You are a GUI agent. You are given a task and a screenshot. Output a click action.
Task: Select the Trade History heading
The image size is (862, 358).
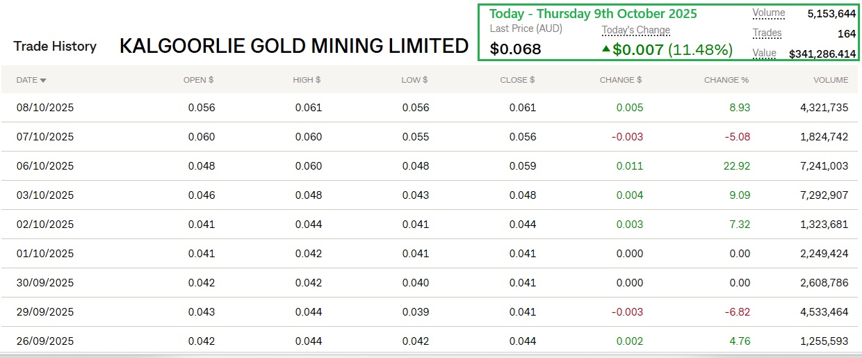click(55, 47)
